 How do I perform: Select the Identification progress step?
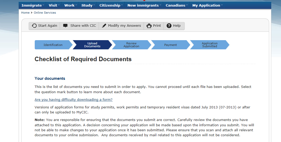[x=53, y=45]
